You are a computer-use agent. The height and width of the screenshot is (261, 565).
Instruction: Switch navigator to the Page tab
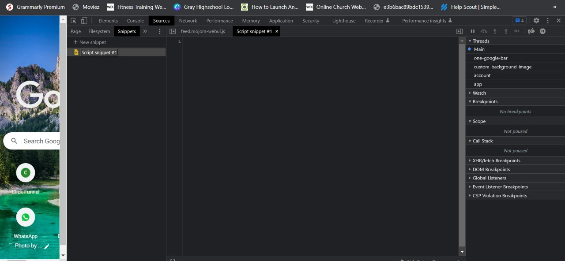click(x=75, y=31)
